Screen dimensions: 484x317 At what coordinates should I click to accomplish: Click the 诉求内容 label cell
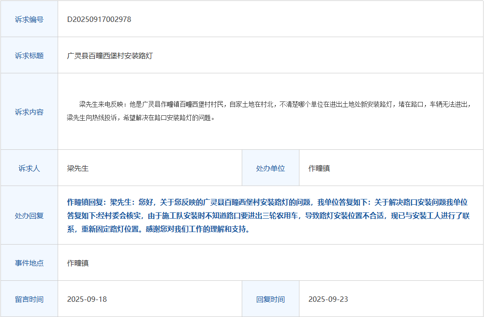point(29,112)
